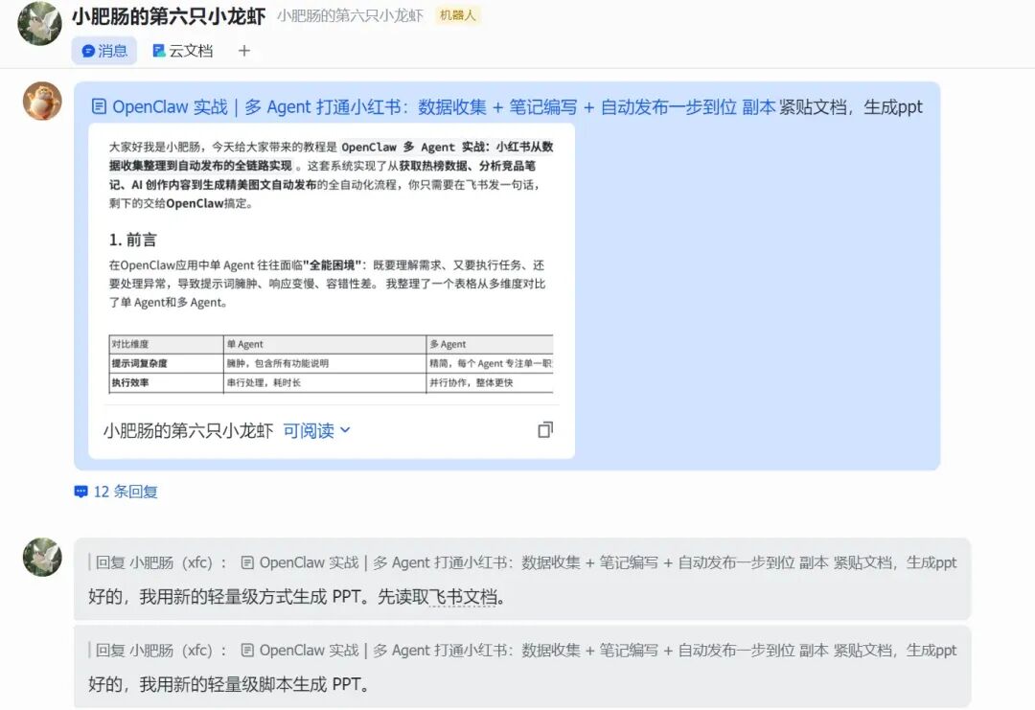Expand the 可阅读 permission dropdown
This screenshot has height=710, width=1035.
point(317,431)
